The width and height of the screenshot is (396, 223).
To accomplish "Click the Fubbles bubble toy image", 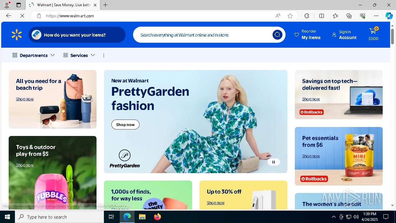I will 52,191.
